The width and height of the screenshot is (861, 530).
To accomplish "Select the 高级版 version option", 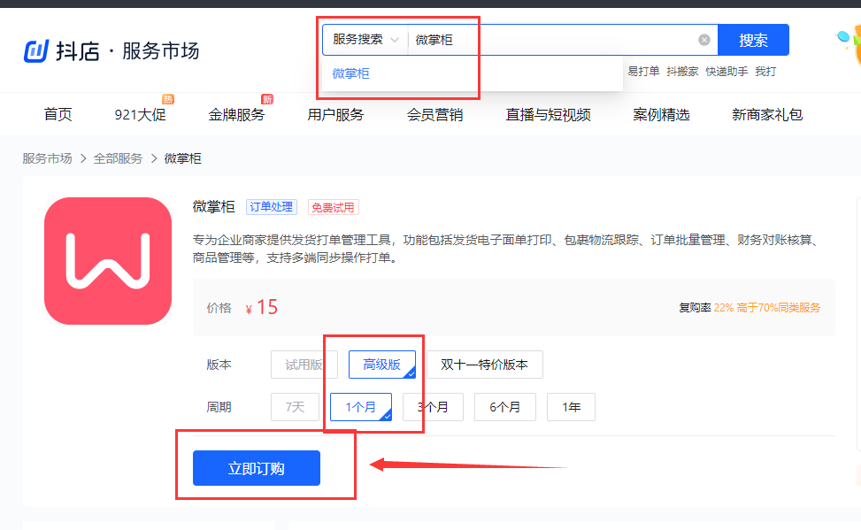I will [382, 365].
